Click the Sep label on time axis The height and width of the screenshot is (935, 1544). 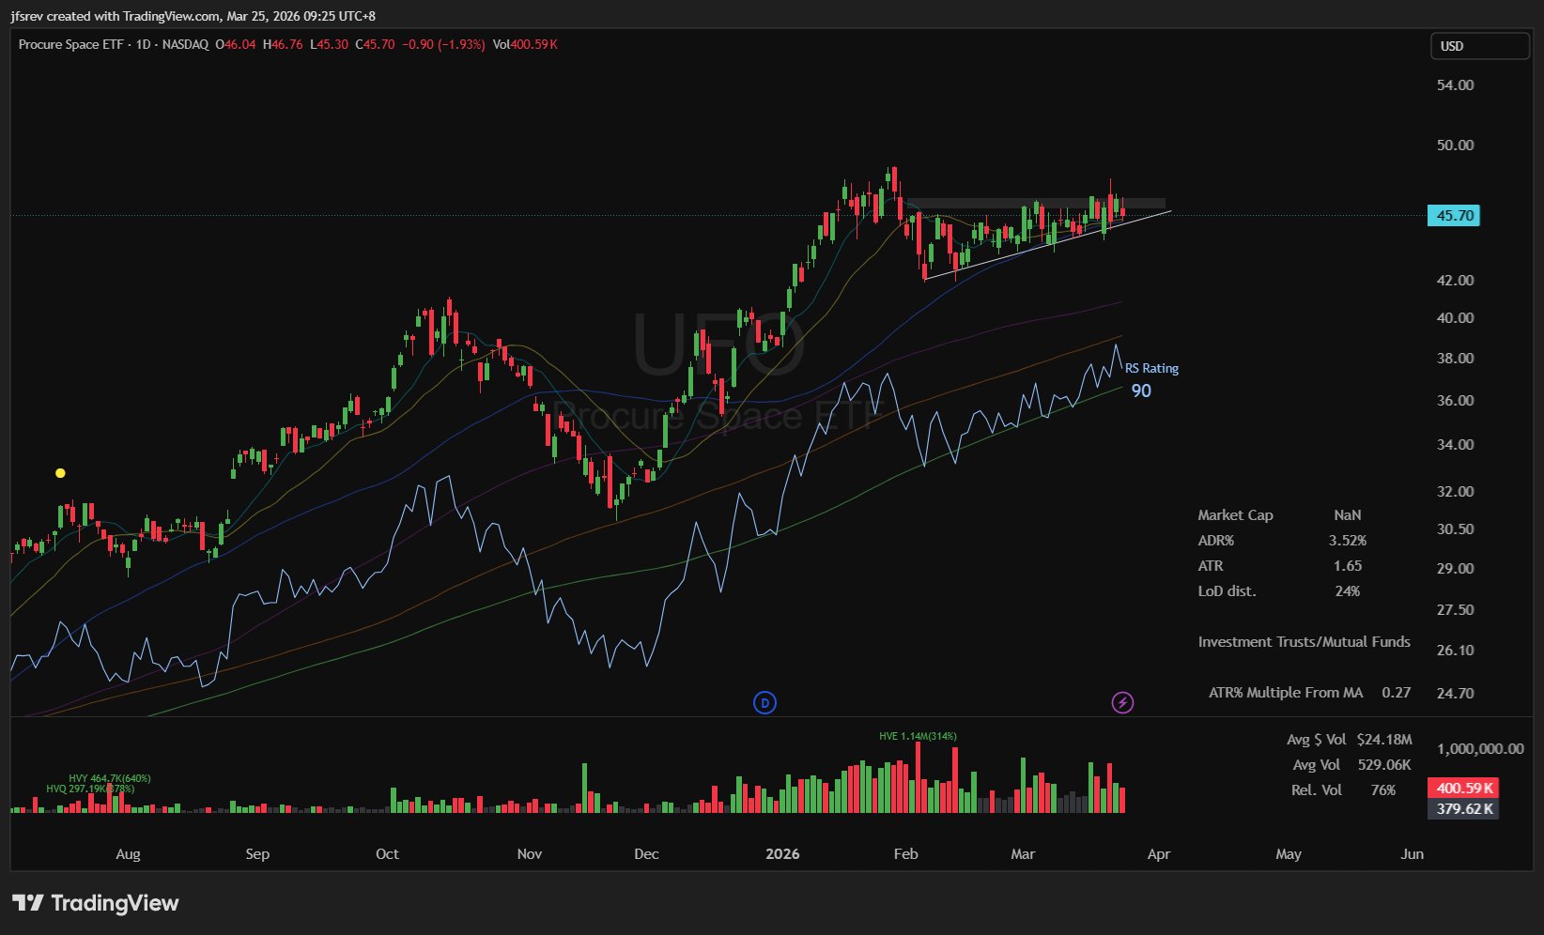[x=257, y=853]
